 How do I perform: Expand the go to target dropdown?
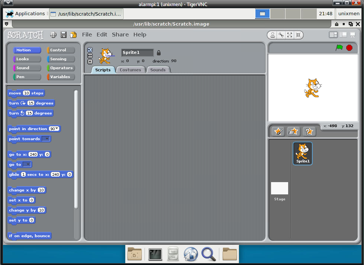tap(28, 165)
